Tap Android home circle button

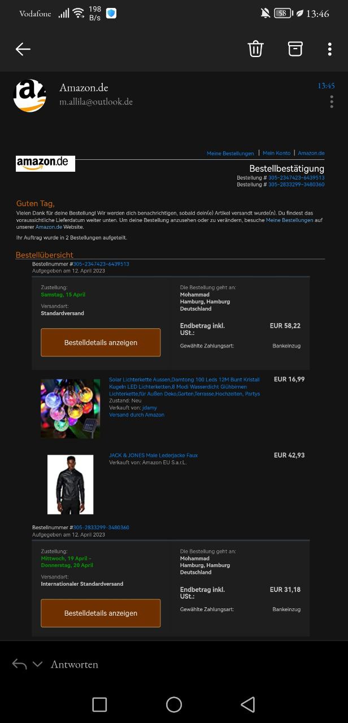(174, 704)
